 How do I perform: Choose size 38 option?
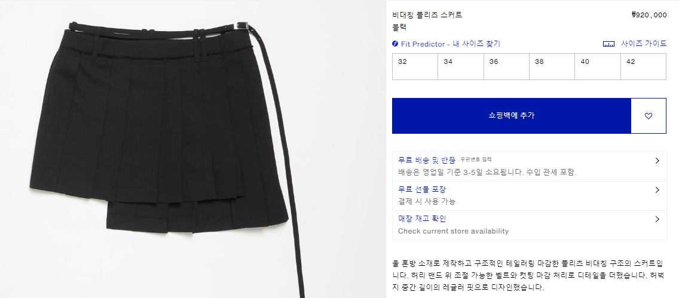click(x=552, y=67)
